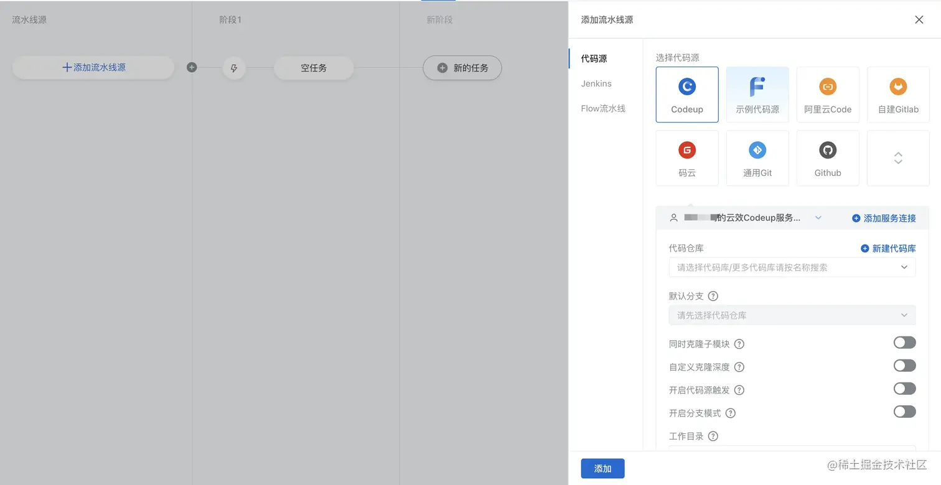
Task: Choose the 示例代码源 sample source card
Action: tap(757, 95)
